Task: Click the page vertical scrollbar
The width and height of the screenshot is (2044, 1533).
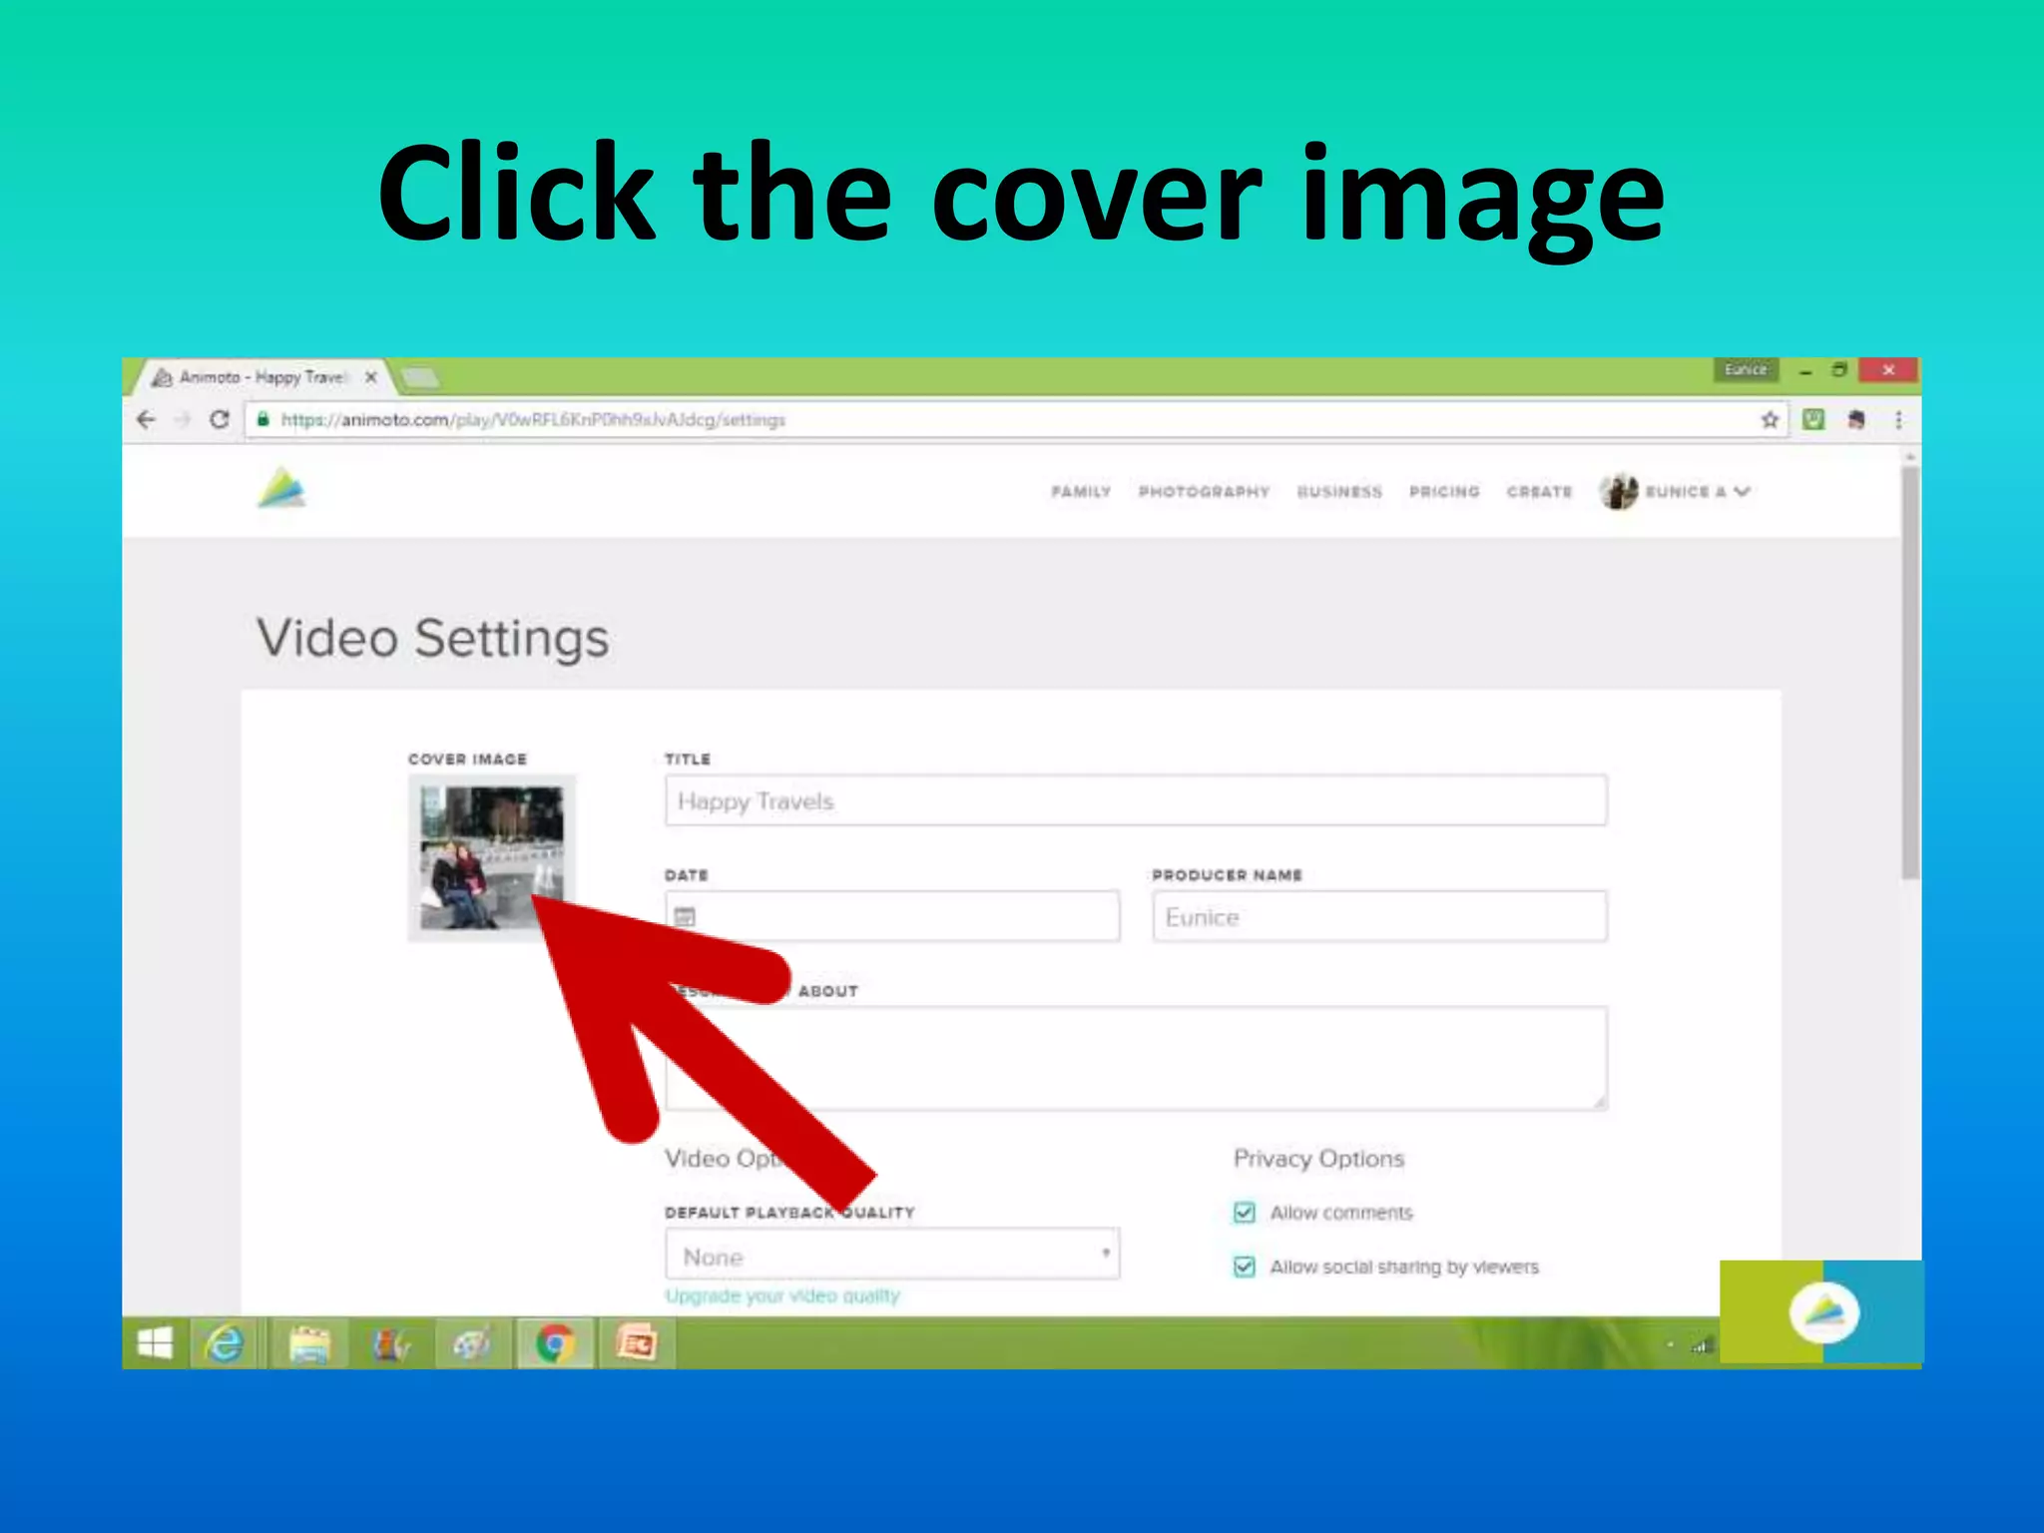Action: pyautogui.click(x=1909, y=674)
